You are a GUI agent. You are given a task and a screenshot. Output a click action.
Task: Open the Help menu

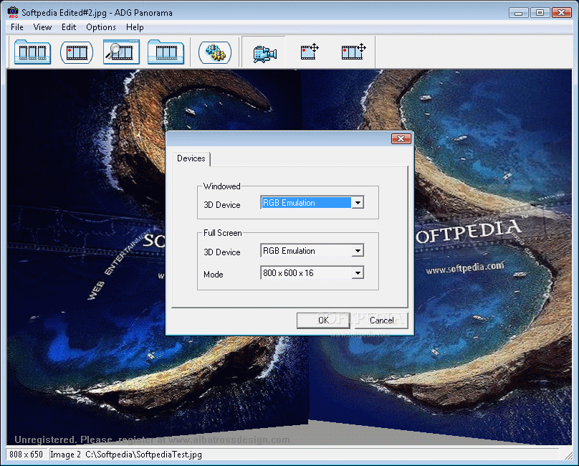(135, 27)
